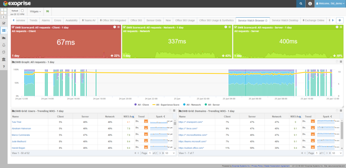Click the gear icon on Service Watch Browser tab
This screenshot has height=168, width=346.
(x=266, y=21)
